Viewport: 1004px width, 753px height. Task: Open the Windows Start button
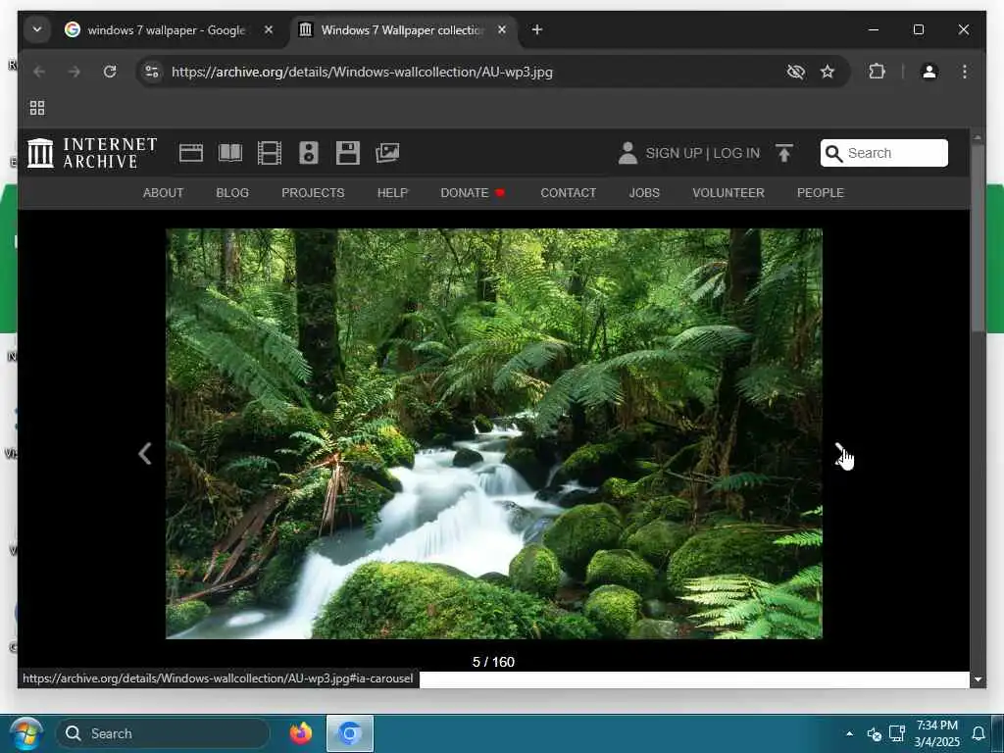point(26,733)
